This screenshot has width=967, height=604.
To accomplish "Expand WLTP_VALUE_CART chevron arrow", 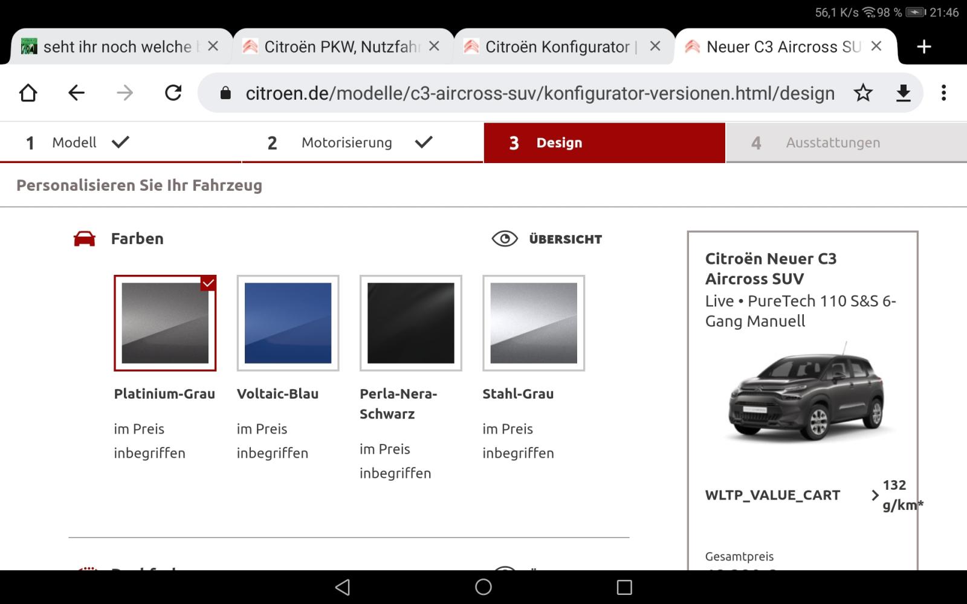I will (x=875, y=495).
